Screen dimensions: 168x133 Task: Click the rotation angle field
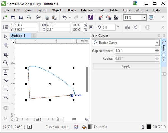109,27
